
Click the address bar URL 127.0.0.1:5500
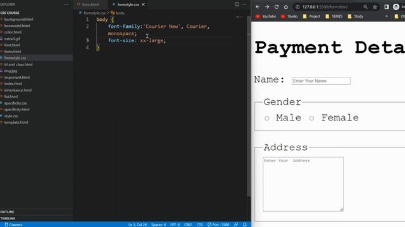[x=325, y=7]
